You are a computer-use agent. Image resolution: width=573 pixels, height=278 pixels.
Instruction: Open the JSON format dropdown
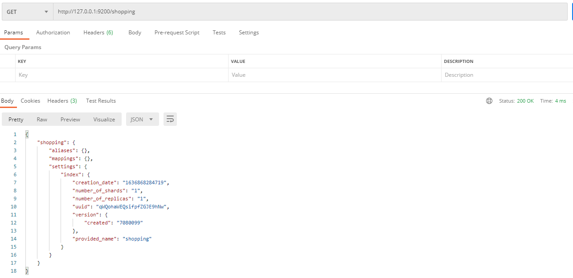pos(143,119)
